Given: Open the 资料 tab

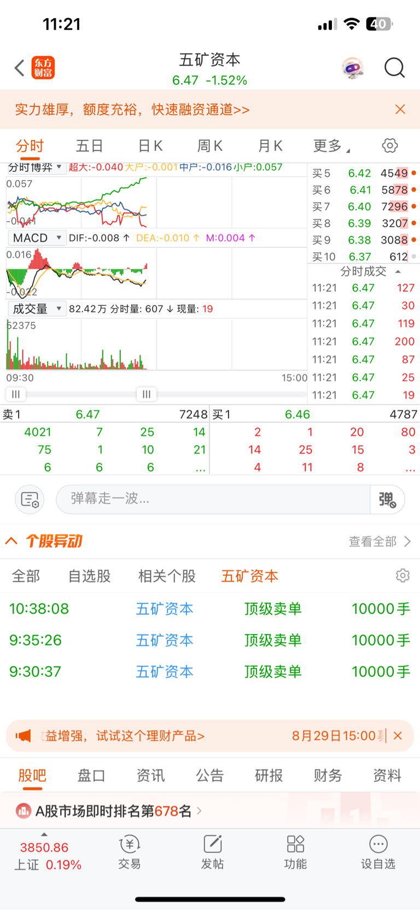Looking at the screenshot, I should tap(387, 775).
